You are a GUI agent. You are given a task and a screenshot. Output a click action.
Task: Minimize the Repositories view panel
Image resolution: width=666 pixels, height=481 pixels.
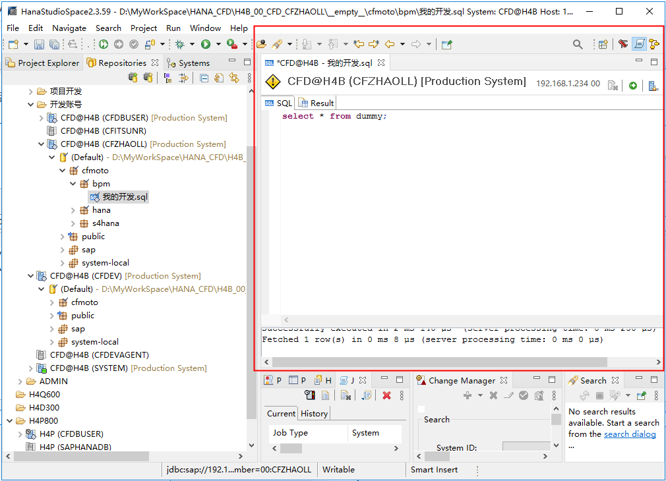pos(232,61)
